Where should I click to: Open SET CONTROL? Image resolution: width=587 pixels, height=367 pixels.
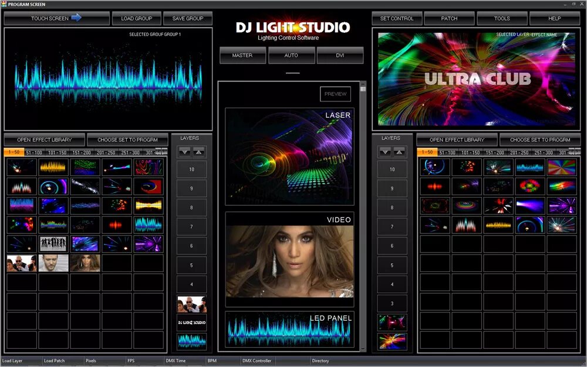[397, 18]
